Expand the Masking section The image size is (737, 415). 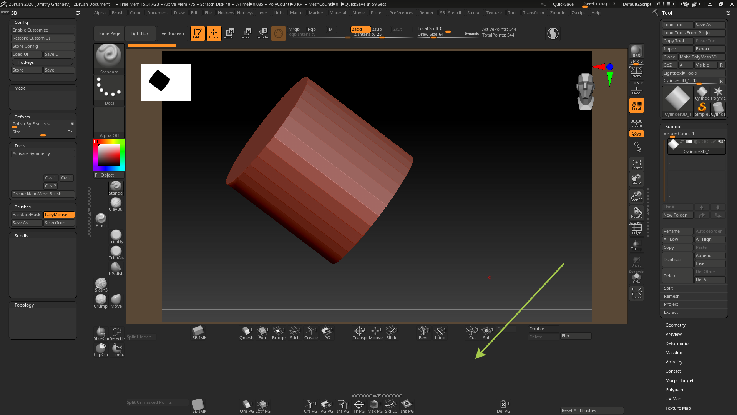(x=674, y=352)
